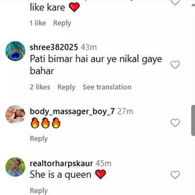This screenshot has height=195, width=195.
Task: Open shree382025 peacock feather profile picture
Action: [x=15, y=51]
